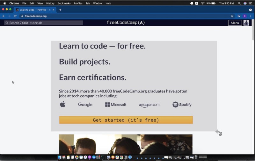Close the Learn to Code tab
This screenshot has width=255, height=161.
(54, 10)
